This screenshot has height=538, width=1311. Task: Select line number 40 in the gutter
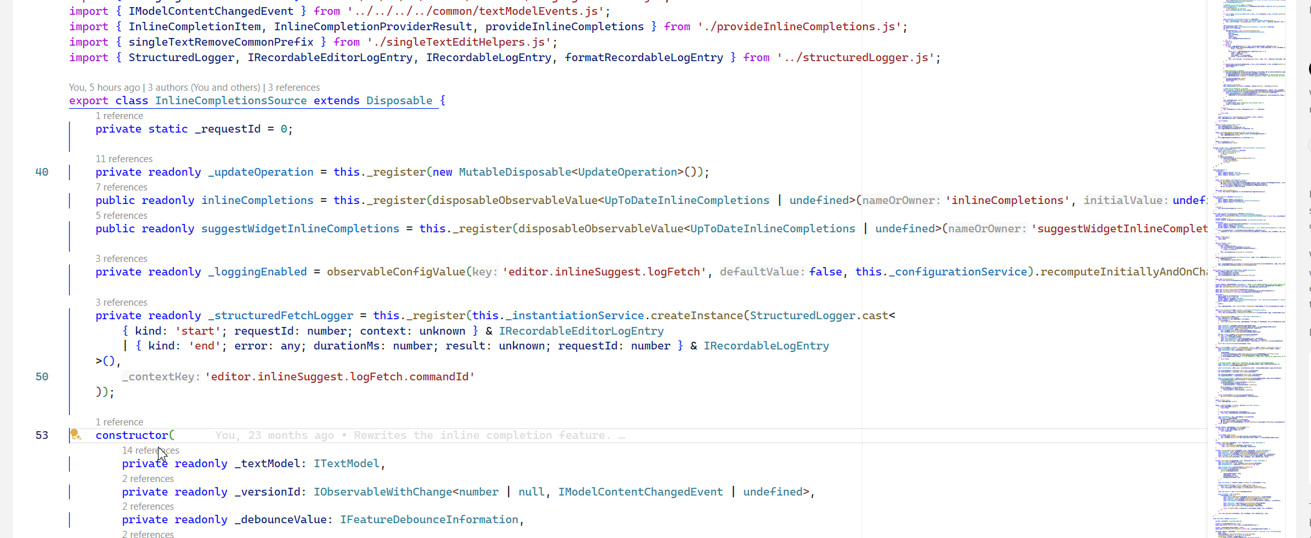coord(42,172)
